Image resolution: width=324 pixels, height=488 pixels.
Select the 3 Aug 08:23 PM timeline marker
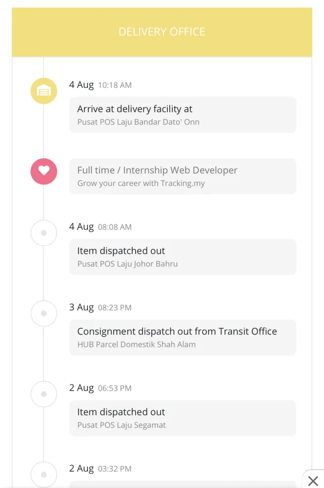point(43,313)
